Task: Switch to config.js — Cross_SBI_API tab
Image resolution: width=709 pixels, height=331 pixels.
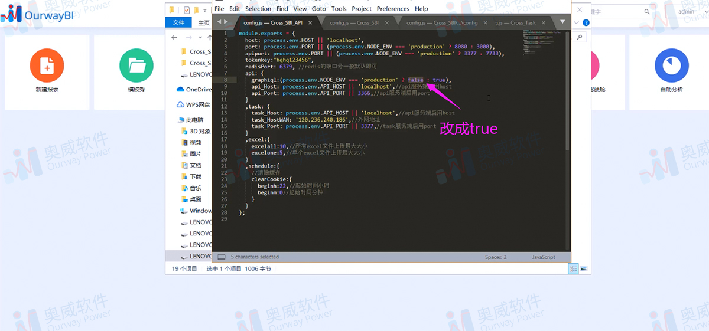Action: (x=272, y=22)
